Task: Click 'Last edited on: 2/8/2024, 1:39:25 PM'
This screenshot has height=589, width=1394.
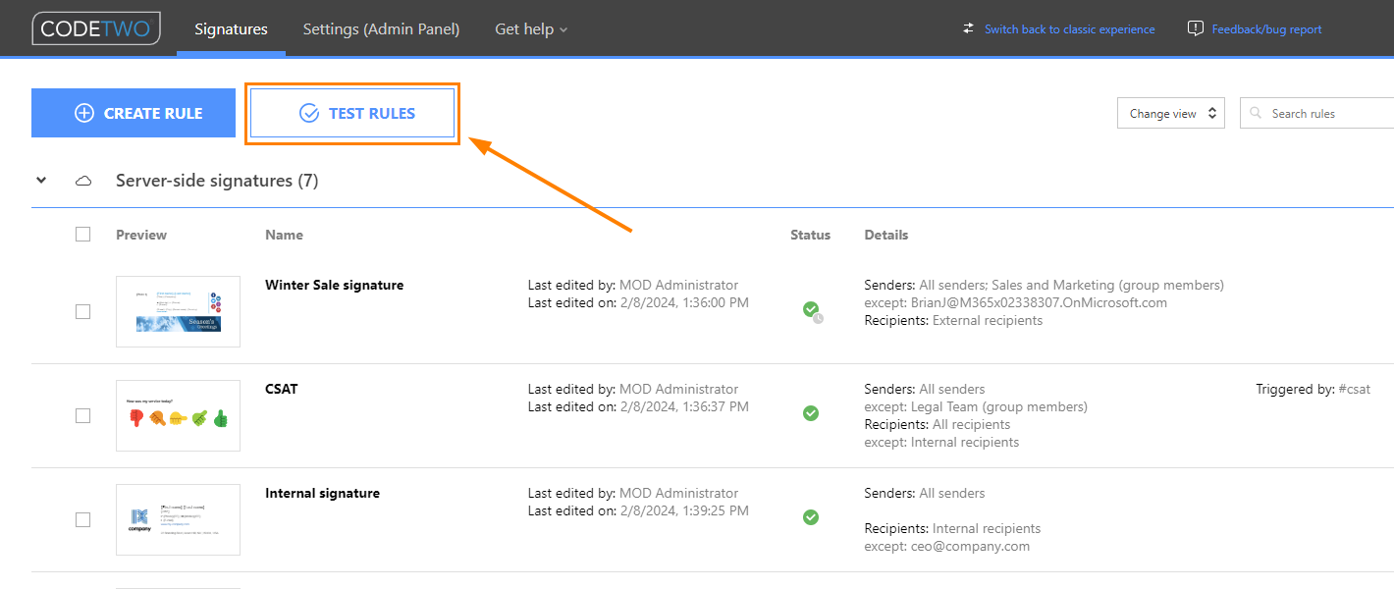Action: [638, 510]
